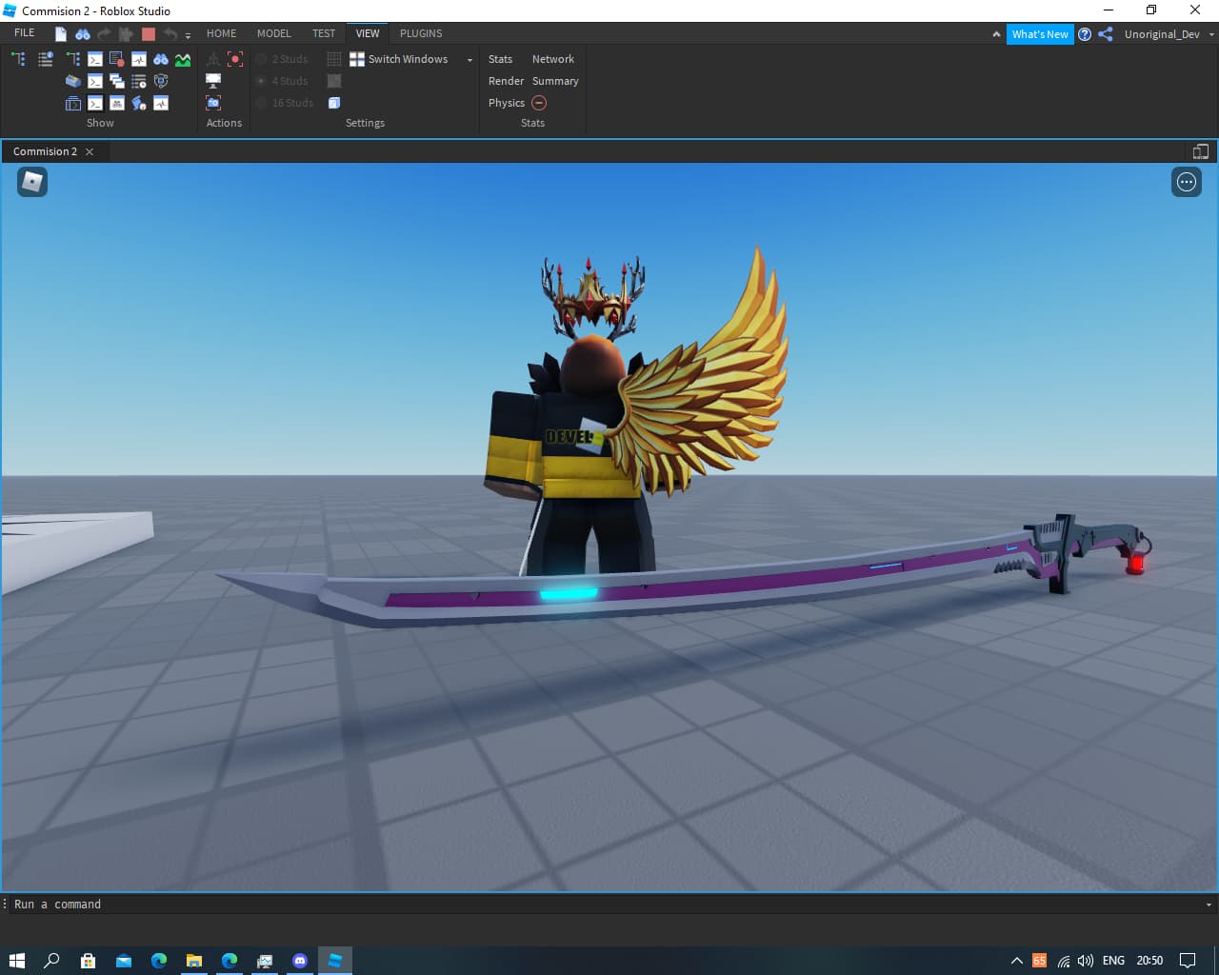Click Switch Windows button
Image resolution: width=1219 pixels, height=975 pixels.
pos(399,59)
